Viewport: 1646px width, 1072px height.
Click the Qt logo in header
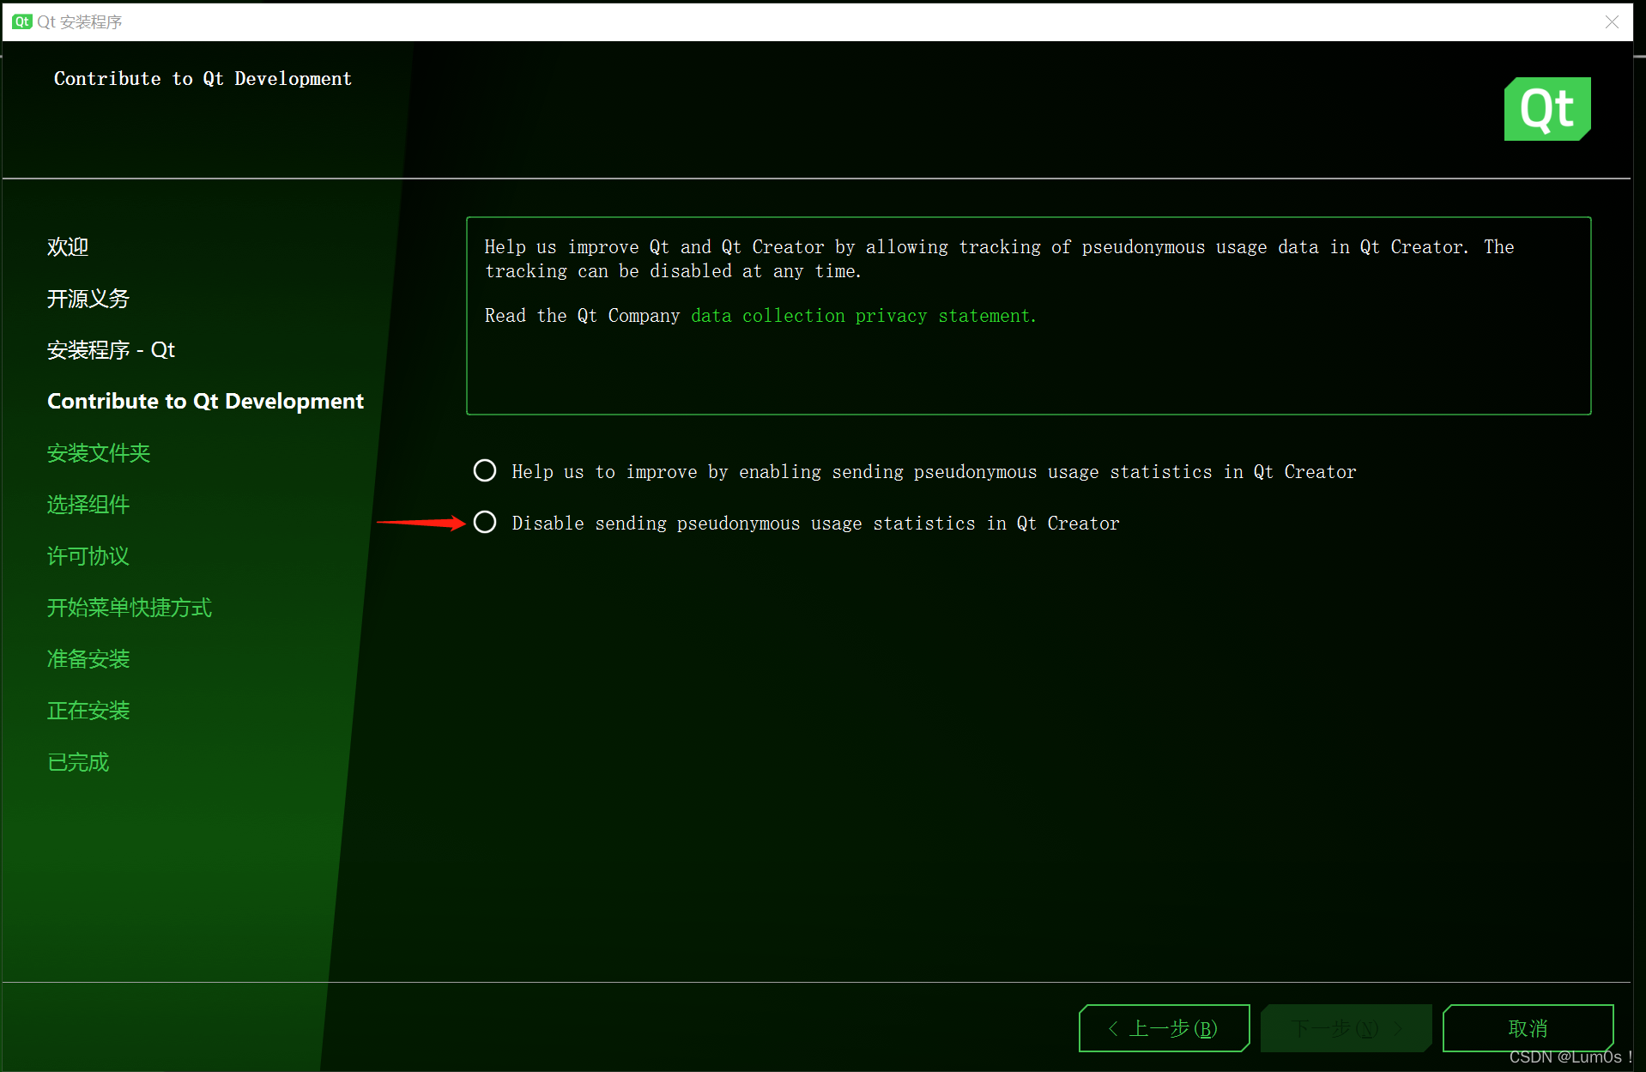click(x=1547, y=109)
